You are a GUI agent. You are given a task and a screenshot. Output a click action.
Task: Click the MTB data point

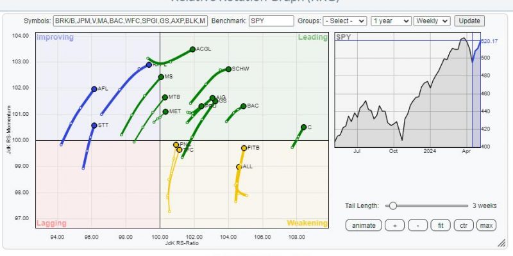(165, 97)
